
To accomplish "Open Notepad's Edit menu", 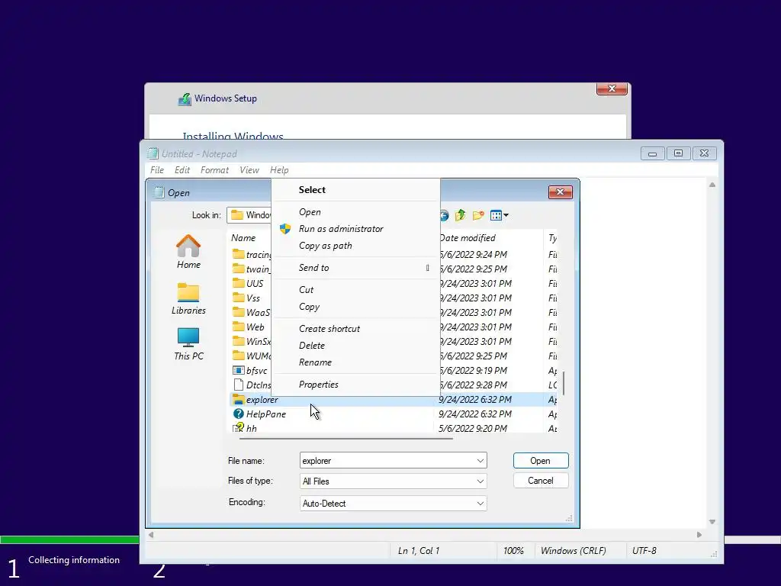I will 182,170.
